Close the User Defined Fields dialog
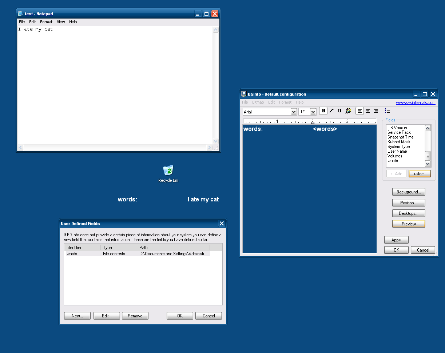445x353 pixels. pyautogui.click(x=222, y=224)
